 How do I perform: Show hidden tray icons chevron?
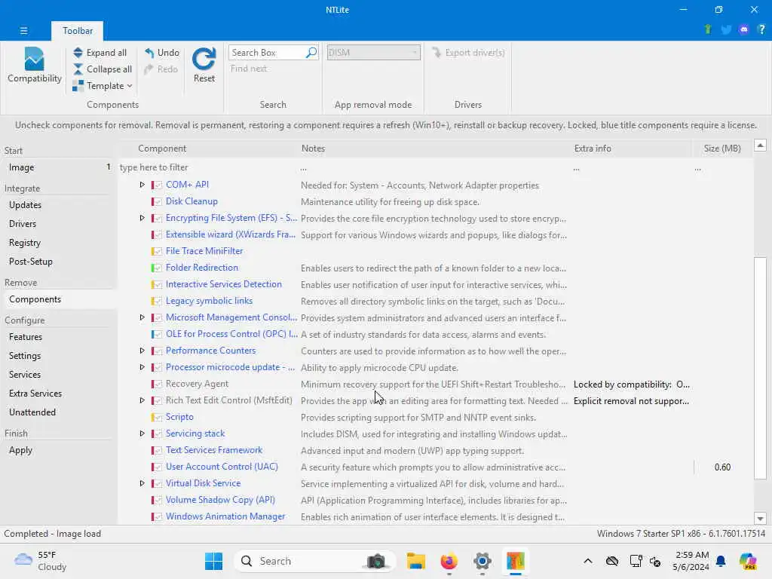[588, 561]
